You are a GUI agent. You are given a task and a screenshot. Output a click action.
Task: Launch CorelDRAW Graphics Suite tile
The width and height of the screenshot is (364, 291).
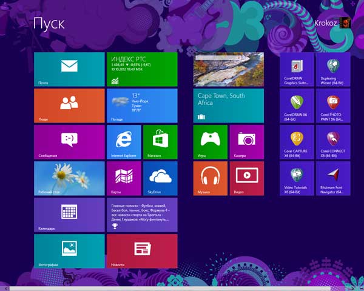[297, 69]
